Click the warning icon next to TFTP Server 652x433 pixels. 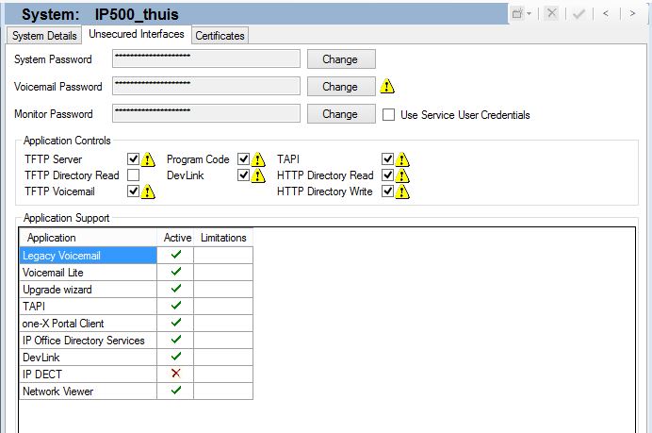pyautogui.click(x=148, y=159)
